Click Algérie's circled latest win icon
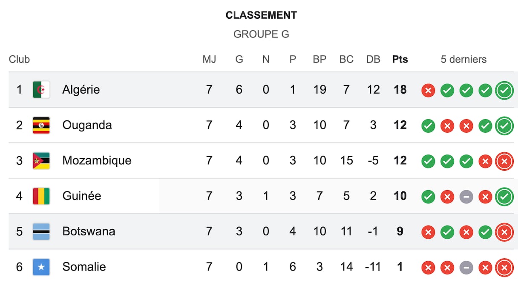Screen dimensions: 518x291 pyautogui.click(x=504, y=90)
